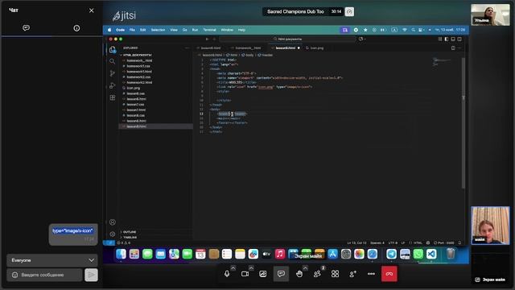This screenshot has width=515, height=290.
Task: Open Finder from the Dock
Action: [121, 255]
